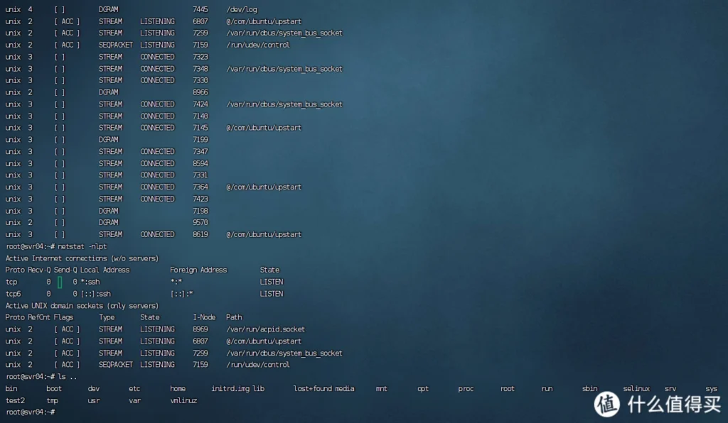Select inode number 9570
Viewport: 728px width, 423px height.
point(200,222)
